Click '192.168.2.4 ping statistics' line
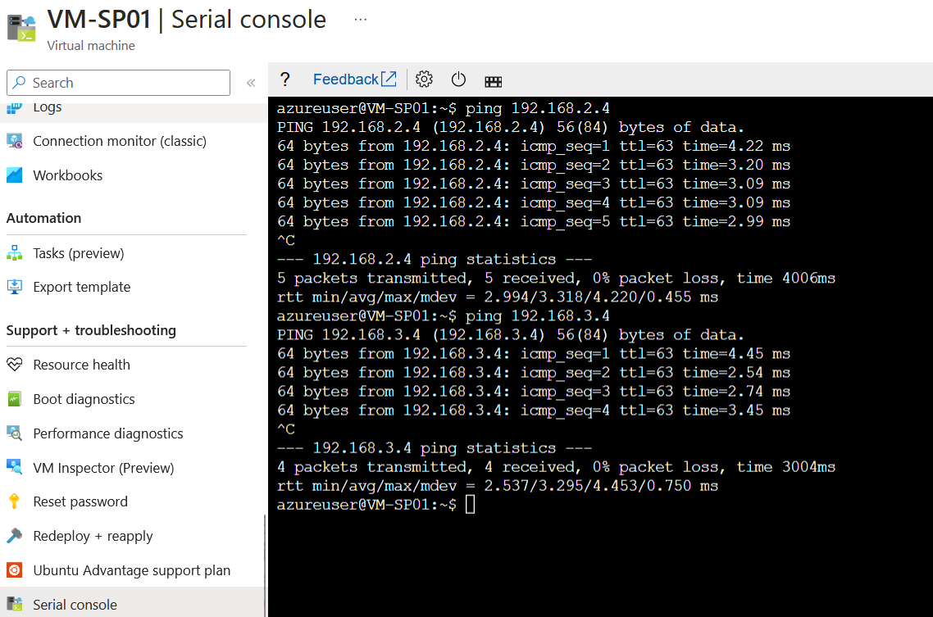Viewport: 933px width, 617px height. [435, 259]
